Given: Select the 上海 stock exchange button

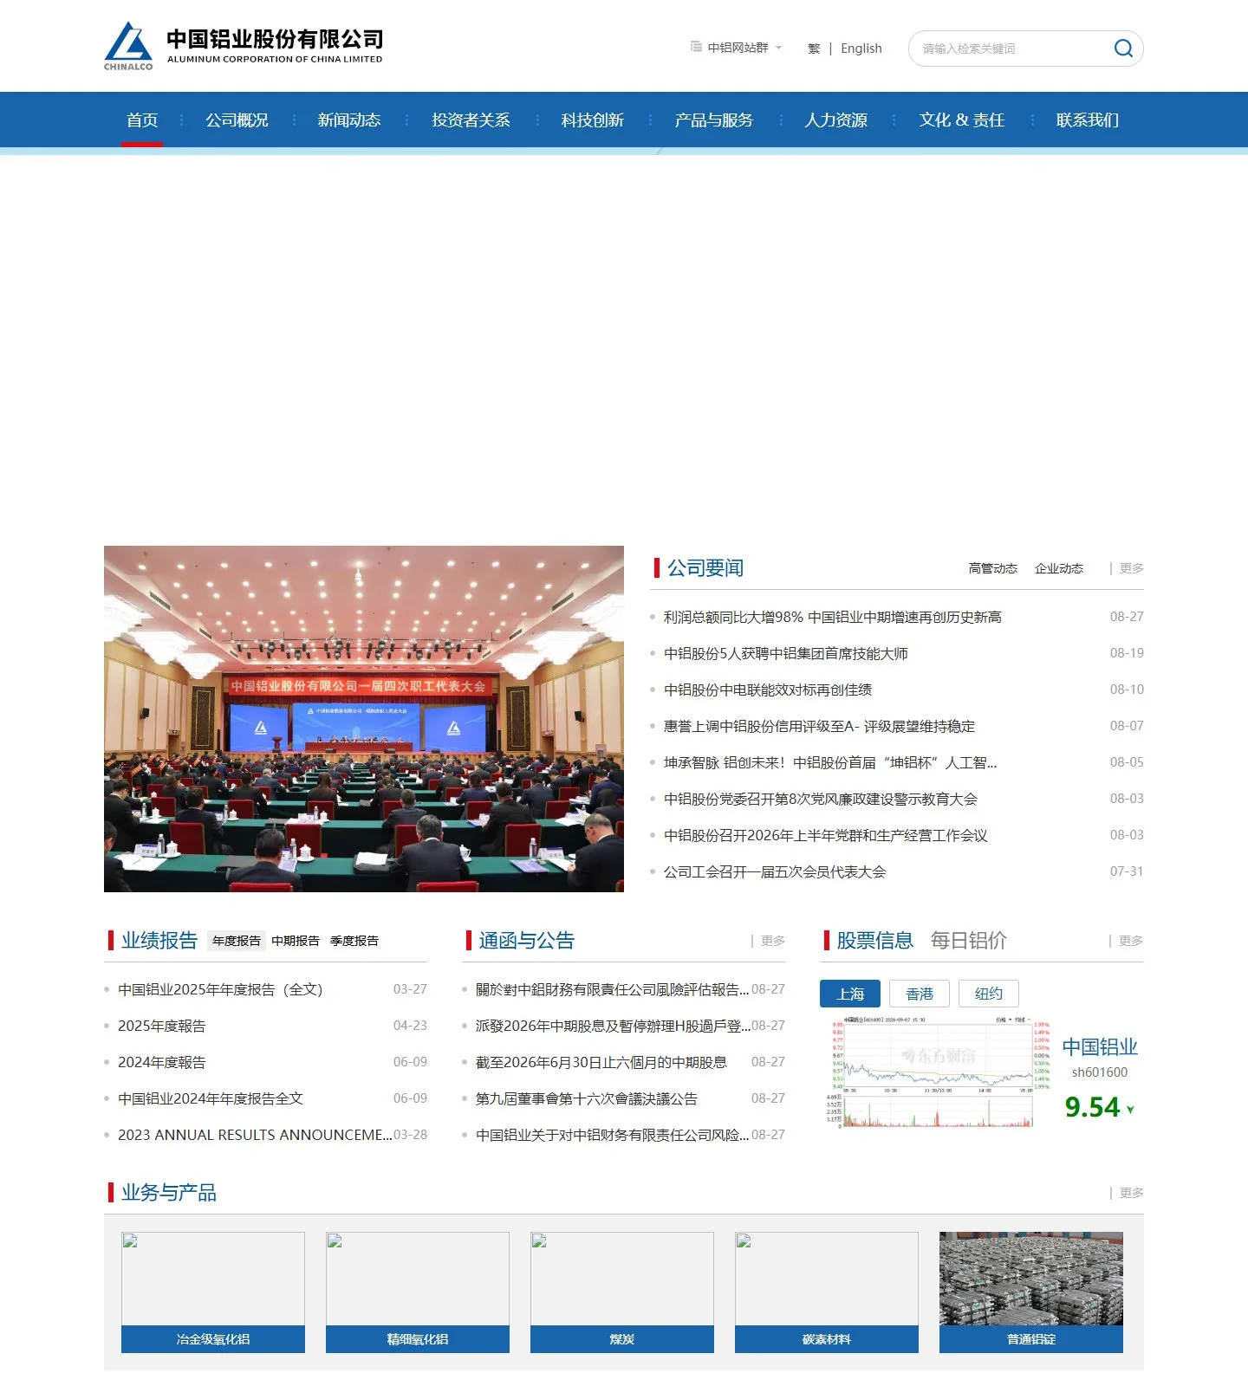Looking at the screenshot, I should tap(850, 994).
